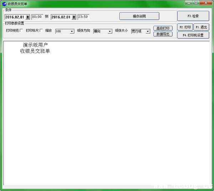This screenshot has height=191, width=214.
Task: Open F4.打印机设置 printer settings
Action: [x=193, y=35]
